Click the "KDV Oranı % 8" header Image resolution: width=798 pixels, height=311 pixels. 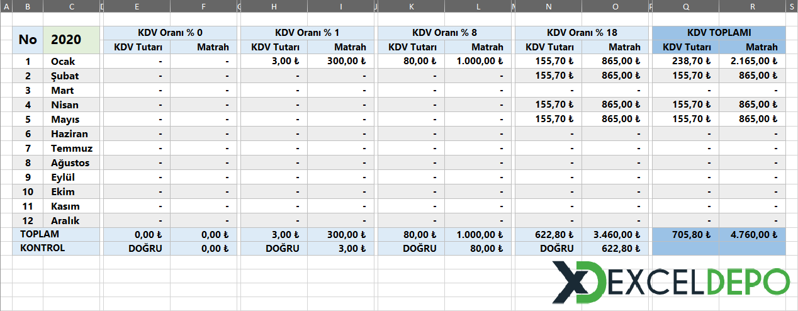click(444, 33)
